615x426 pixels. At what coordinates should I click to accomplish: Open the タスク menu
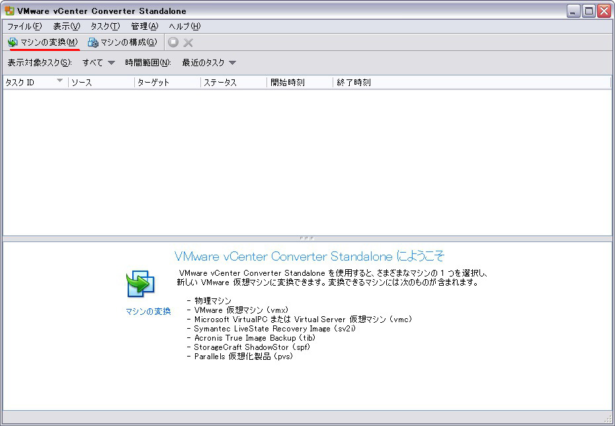(x=105, y=26)
